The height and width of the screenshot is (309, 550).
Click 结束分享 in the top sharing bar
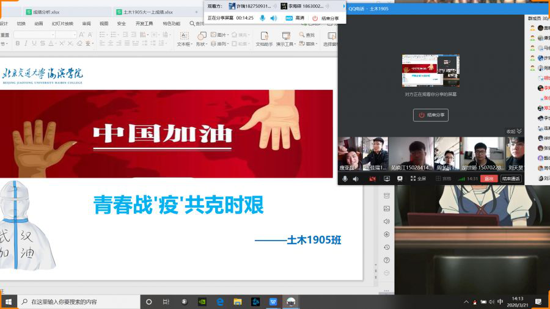click(326, 18)
